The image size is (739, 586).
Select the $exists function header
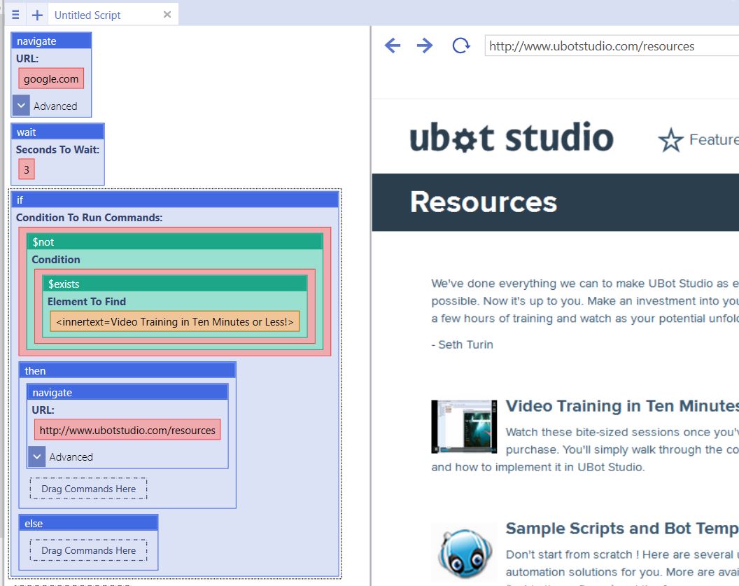click(x=175, y=284)
